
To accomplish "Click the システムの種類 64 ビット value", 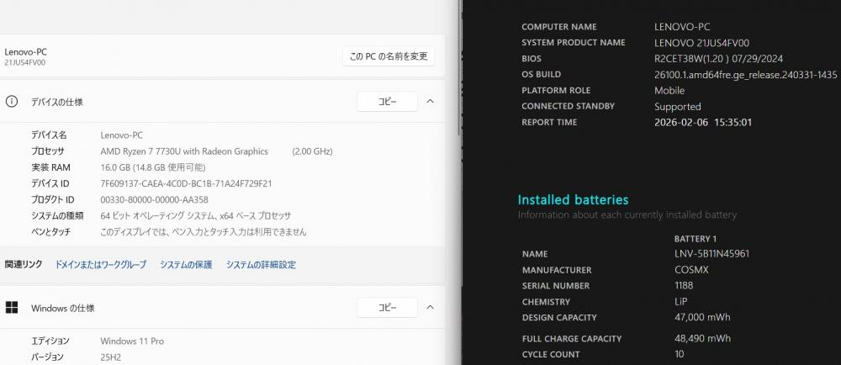I will click(x=196, y=216).
